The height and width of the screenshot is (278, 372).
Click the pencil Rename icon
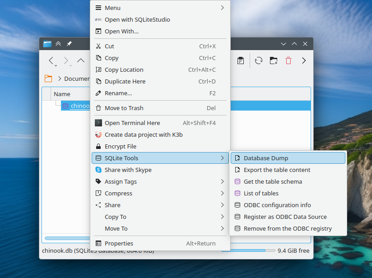(x=98, y=93)
